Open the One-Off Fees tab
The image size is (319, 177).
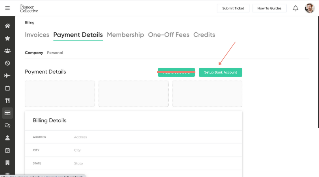169,35
